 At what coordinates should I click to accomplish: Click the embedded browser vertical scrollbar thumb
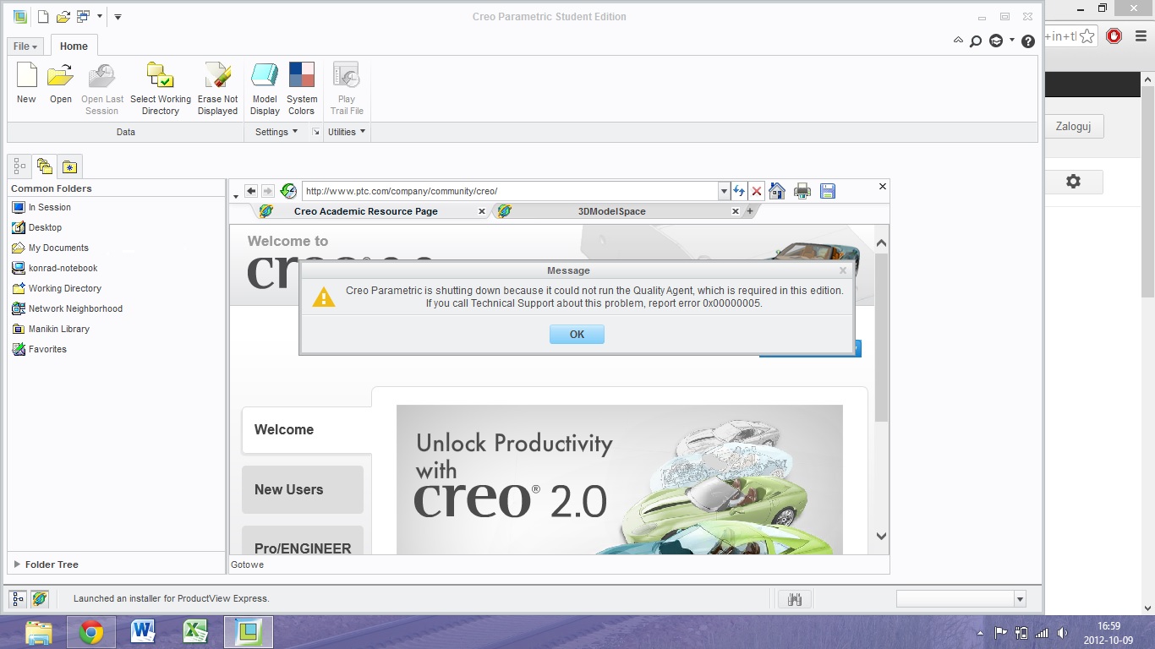(x=881, y=338)
